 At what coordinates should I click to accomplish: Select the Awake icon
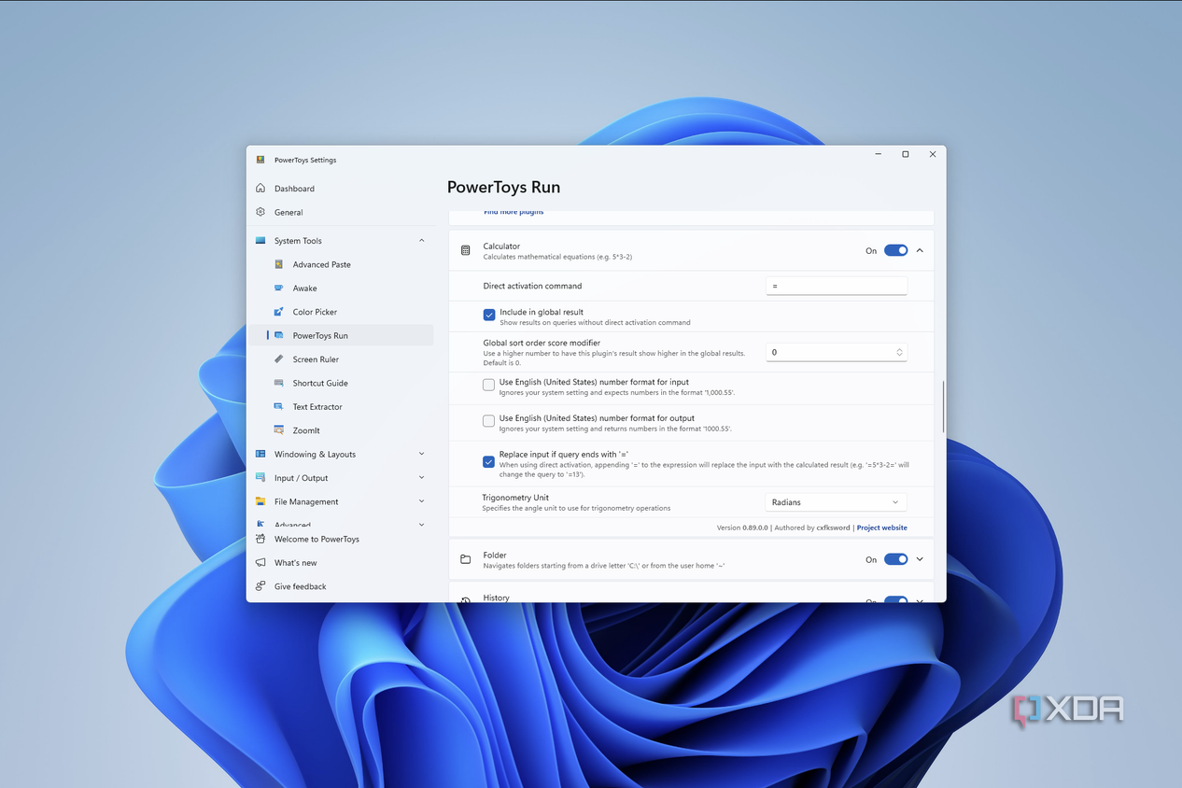[279, 288]
